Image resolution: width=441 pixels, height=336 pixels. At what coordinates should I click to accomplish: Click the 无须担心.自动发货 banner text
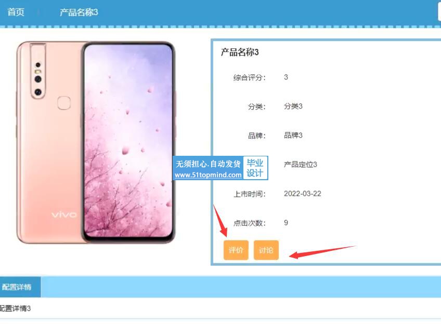point(208,164)
